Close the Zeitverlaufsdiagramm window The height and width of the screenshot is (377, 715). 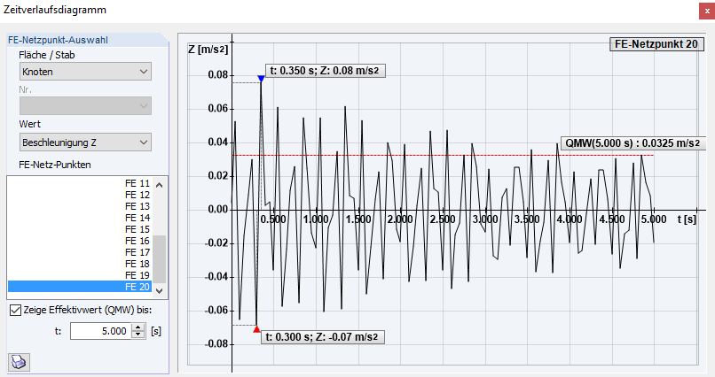707,11
